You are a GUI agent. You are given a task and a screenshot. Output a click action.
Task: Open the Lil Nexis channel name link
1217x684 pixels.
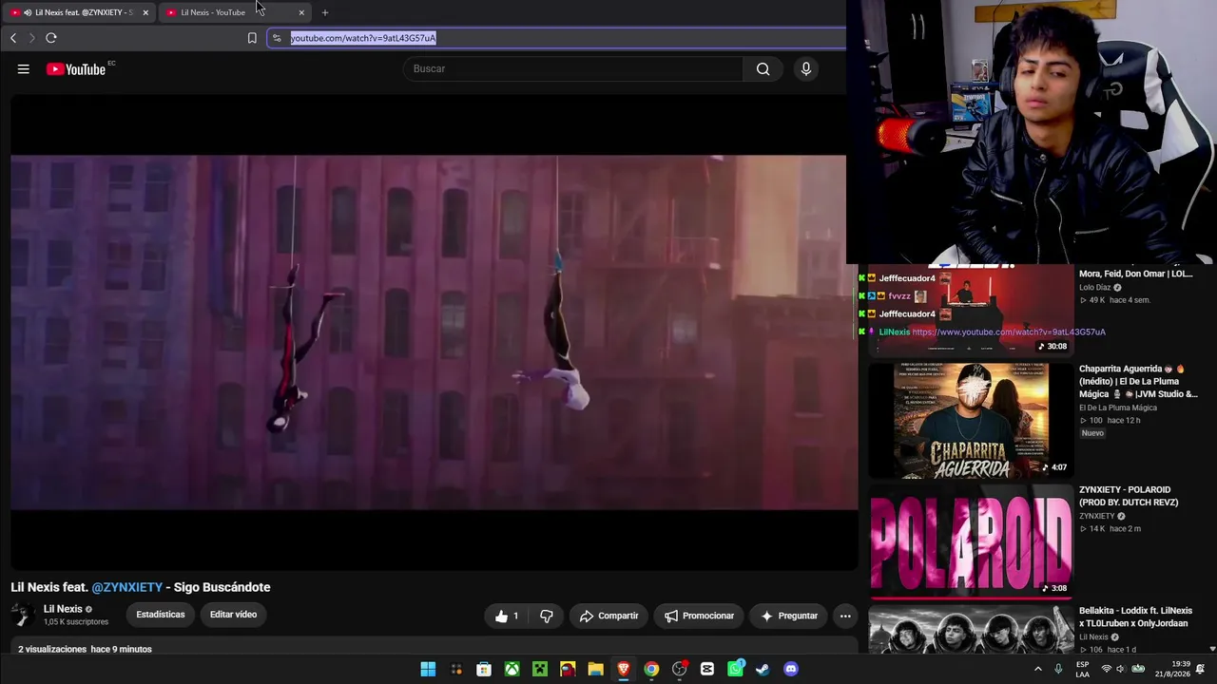click(63, 609)
